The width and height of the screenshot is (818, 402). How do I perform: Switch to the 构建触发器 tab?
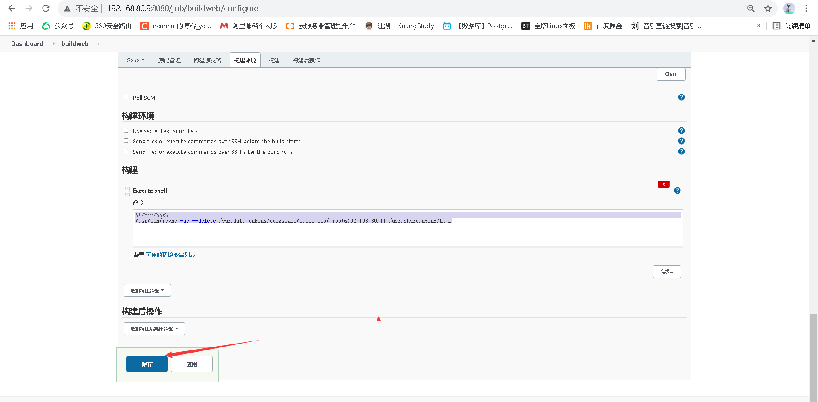pyautogui.click(x=207, y=60)
